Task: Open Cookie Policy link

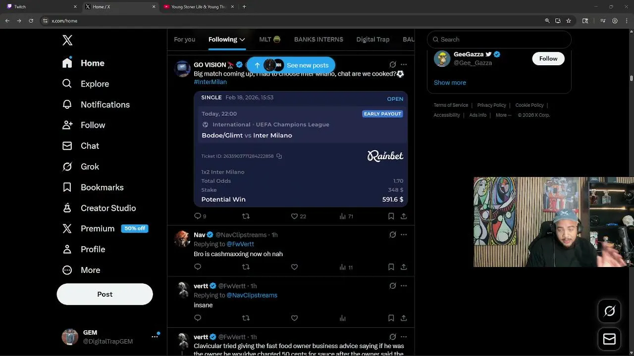Action: coord(529,105)
